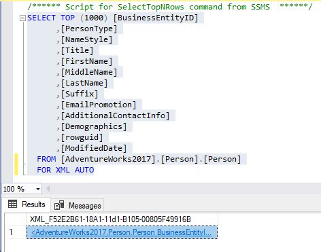321x252 pixels.
Task: Click the [BusinessEntityID] column text
Action: point(156,18)
